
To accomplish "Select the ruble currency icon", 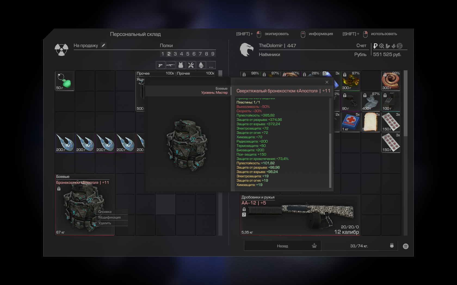I will [x=375, y=46].
